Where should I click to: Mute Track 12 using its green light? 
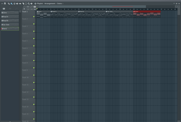pos(34,97)
